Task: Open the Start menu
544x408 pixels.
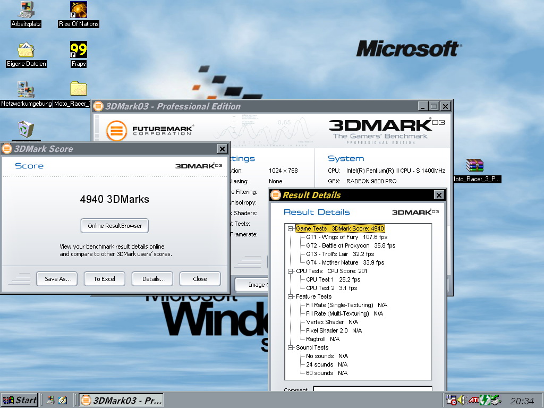Action: click(x=19, y=400)
